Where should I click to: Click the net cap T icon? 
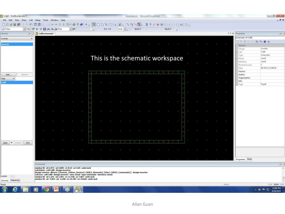(x=151, y=25)
